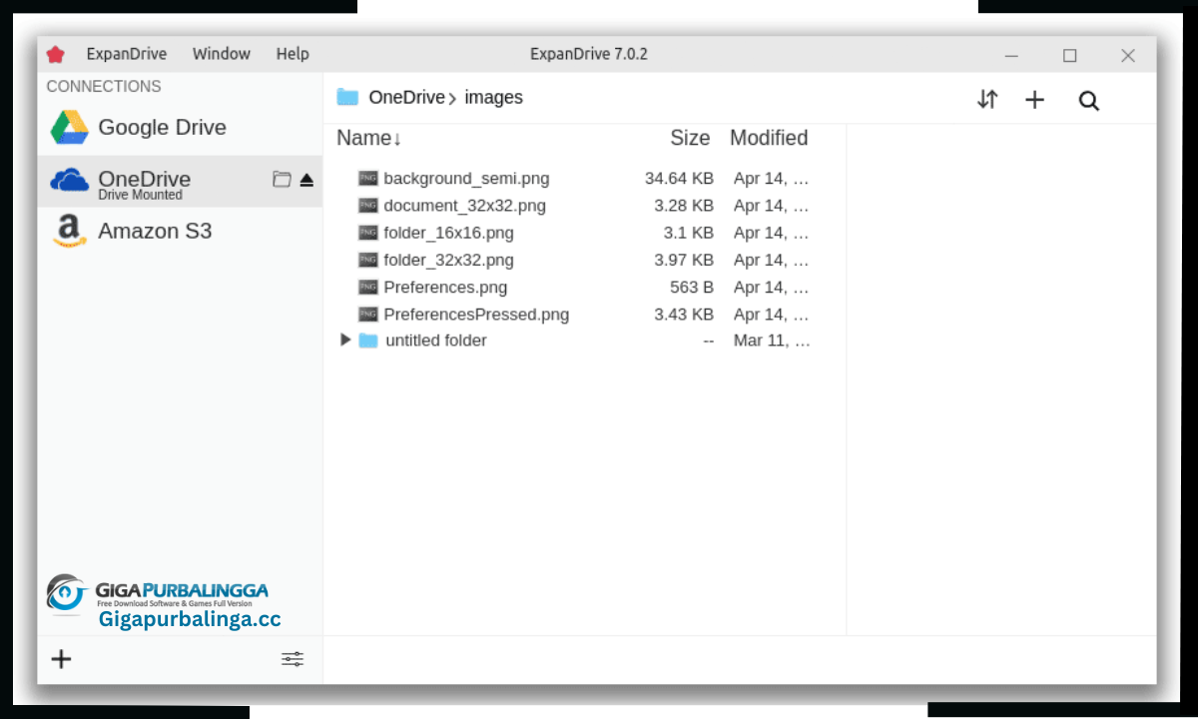Minimize the ExpanDrive window
Screen dimensions: 1198x719
(1012, 56)
